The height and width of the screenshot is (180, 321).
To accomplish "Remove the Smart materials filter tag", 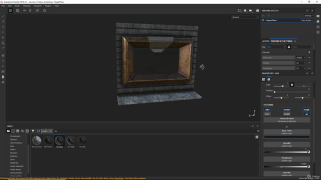I will 51,131.
